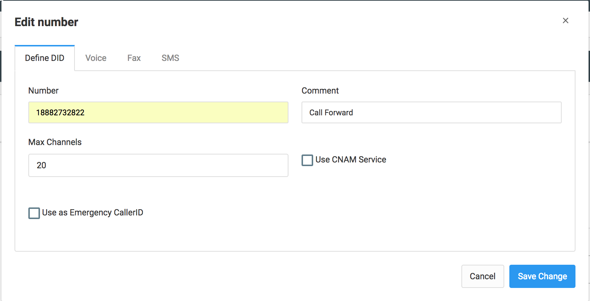Open the Fax tab

click(134, 58)
